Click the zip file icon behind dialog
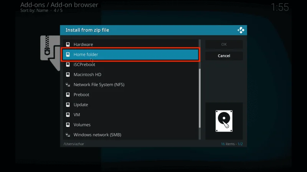The image size is (307, 172). point(50,53)
